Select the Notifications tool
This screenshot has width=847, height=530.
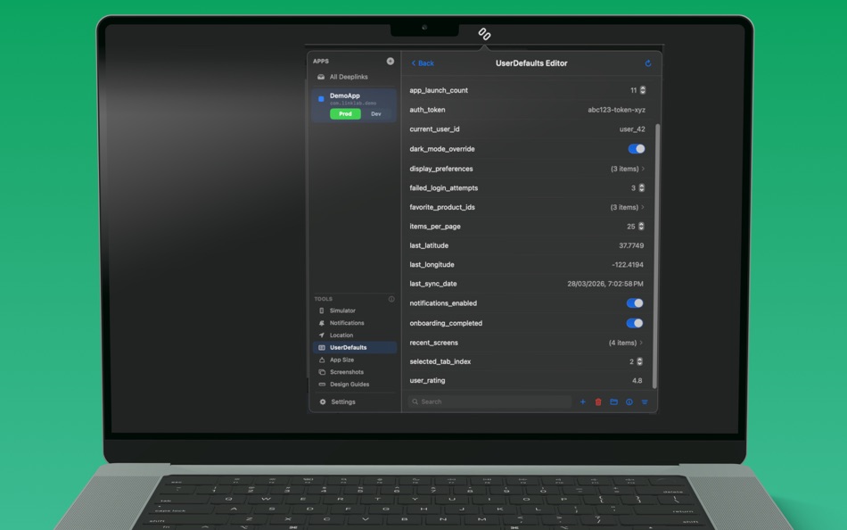pyautogui.click(x=346, y=322)
